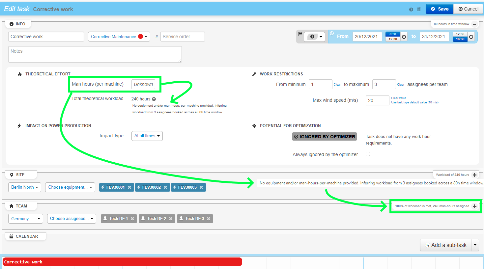Select the 8:30 start time option
The height and width of the screenshot is (269, 484).
(393, 34)
